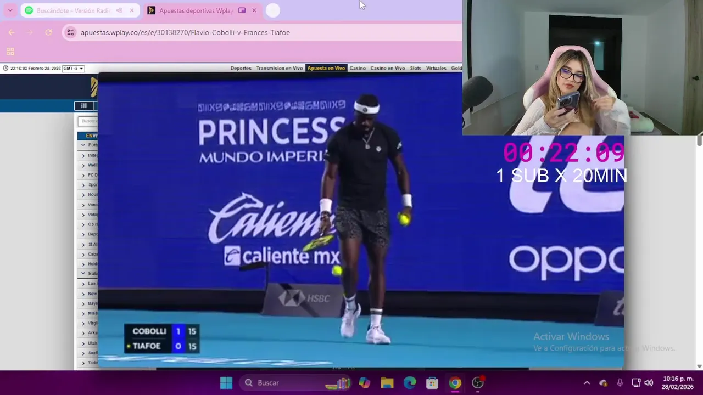Close the Apuestas deportivas Wplay tab
The height and width of the screenshot is (395, 703).
click(x=254, y=10)
